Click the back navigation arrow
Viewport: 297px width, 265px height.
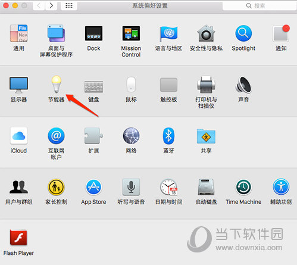(39, 5)
